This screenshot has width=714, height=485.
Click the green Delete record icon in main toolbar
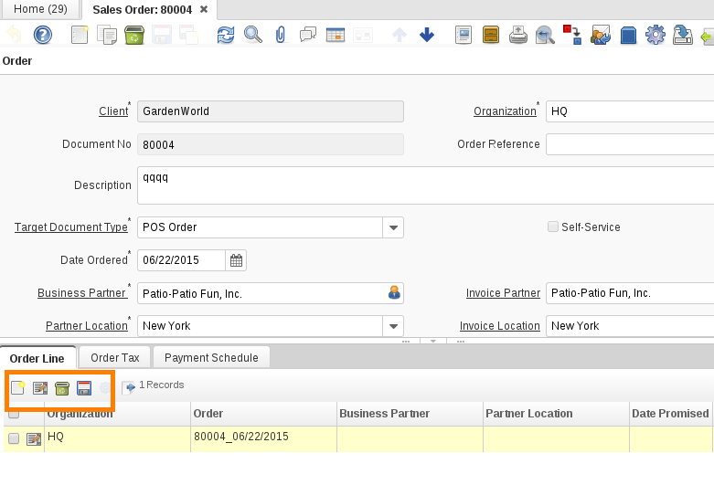134,35
